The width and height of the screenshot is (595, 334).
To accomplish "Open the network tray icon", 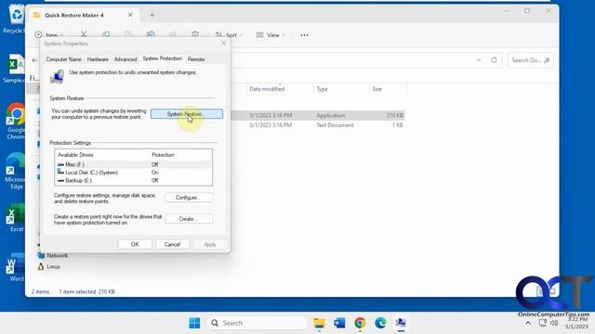I will coord(543,323).
